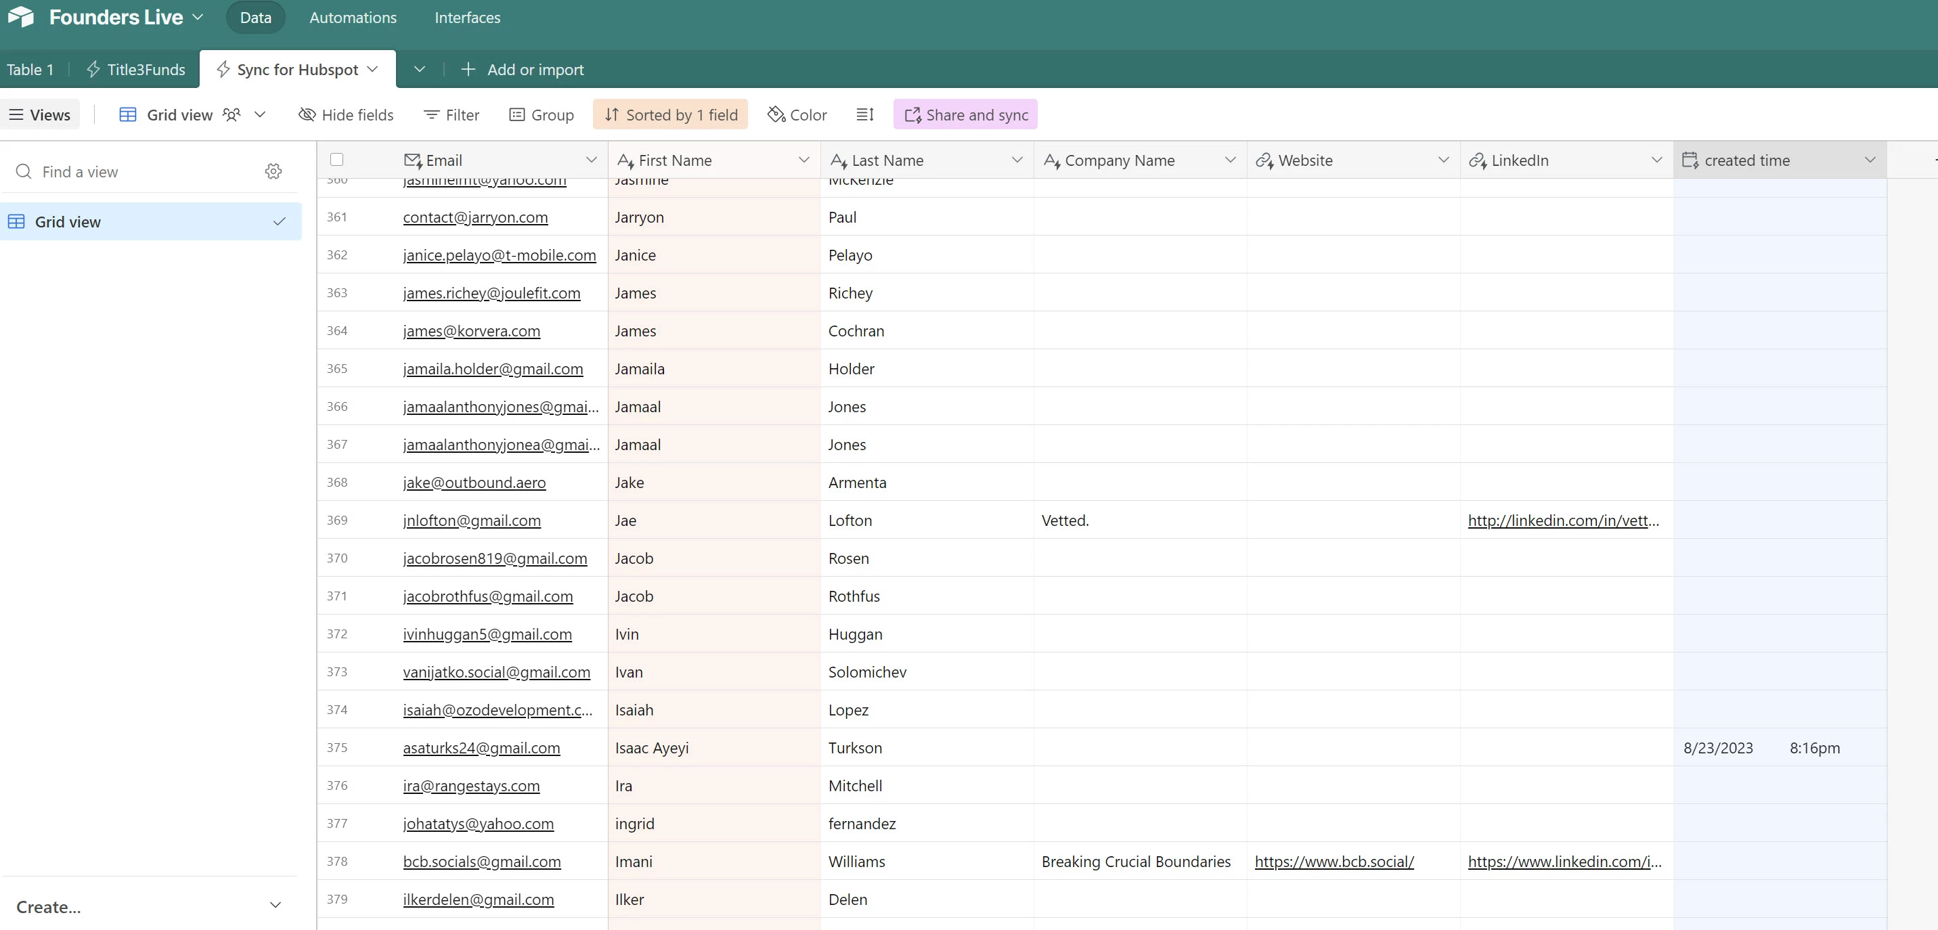
Task: Toggle the Views sidebar
Action: click(39, 114)
